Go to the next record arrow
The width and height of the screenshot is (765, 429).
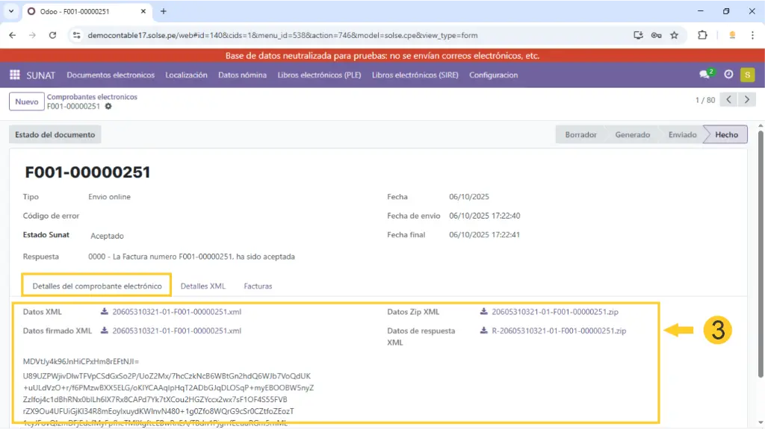tap(746, 100)
